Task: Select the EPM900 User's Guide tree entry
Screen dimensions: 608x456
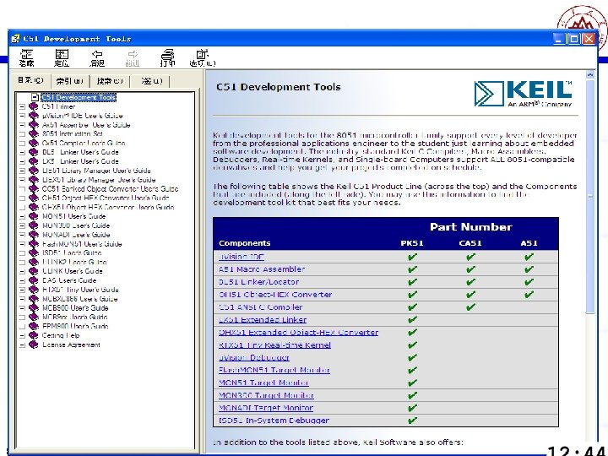Action: [75, 326]
